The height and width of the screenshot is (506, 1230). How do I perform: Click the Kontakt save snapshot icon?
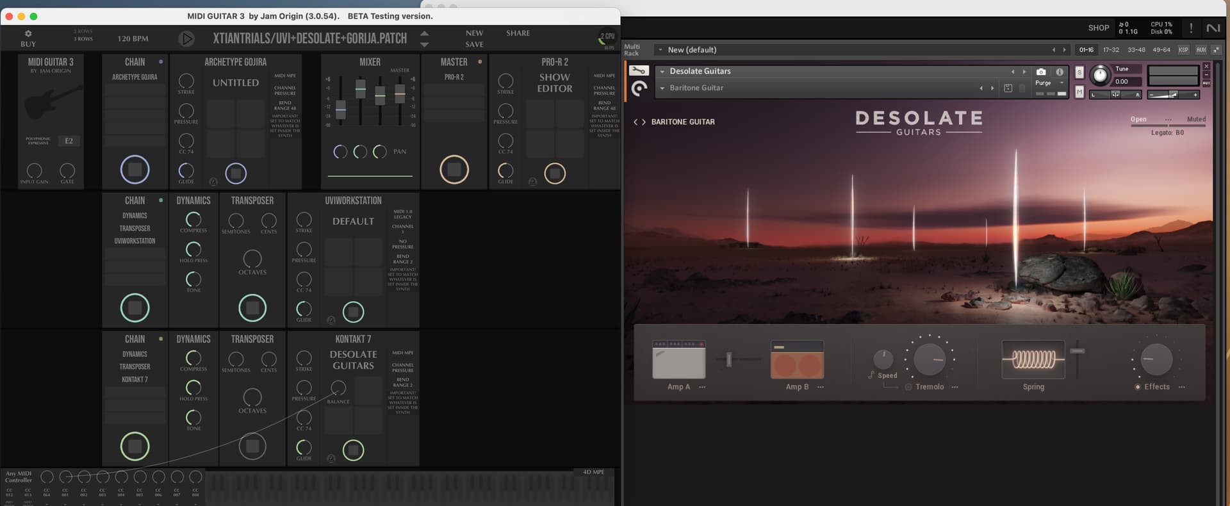1008,88
